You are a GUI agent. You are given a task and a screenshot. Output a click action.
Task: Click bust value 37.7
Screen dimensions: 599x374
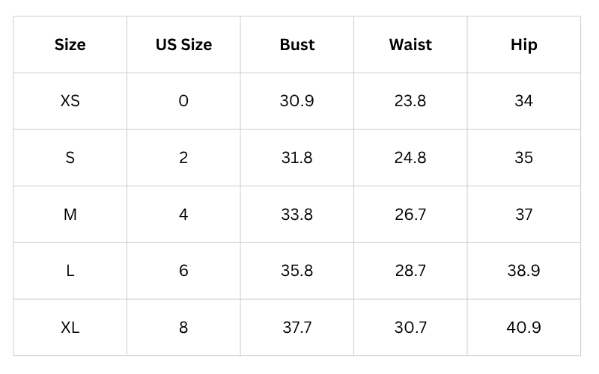[x=297, y=328]
